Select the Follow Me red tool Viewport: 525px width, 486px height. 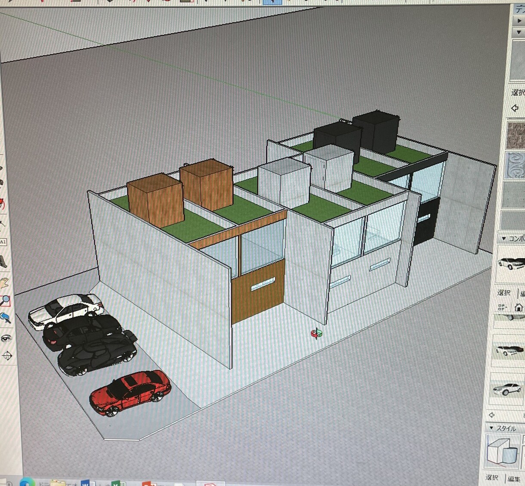pos(2,204)
